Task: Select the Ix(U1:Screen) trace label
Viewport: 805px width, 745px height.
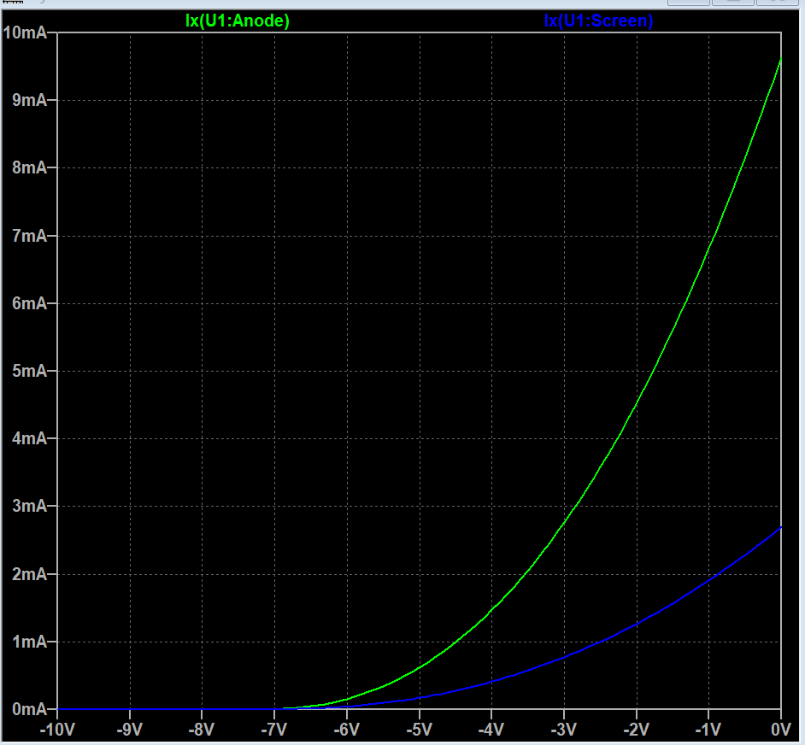Action: [x=598, y=21]
